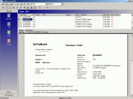Click the save floppy disk icon
Viewport: 133px width, 99px height.
pyautogui.click(x=35, y=8)
